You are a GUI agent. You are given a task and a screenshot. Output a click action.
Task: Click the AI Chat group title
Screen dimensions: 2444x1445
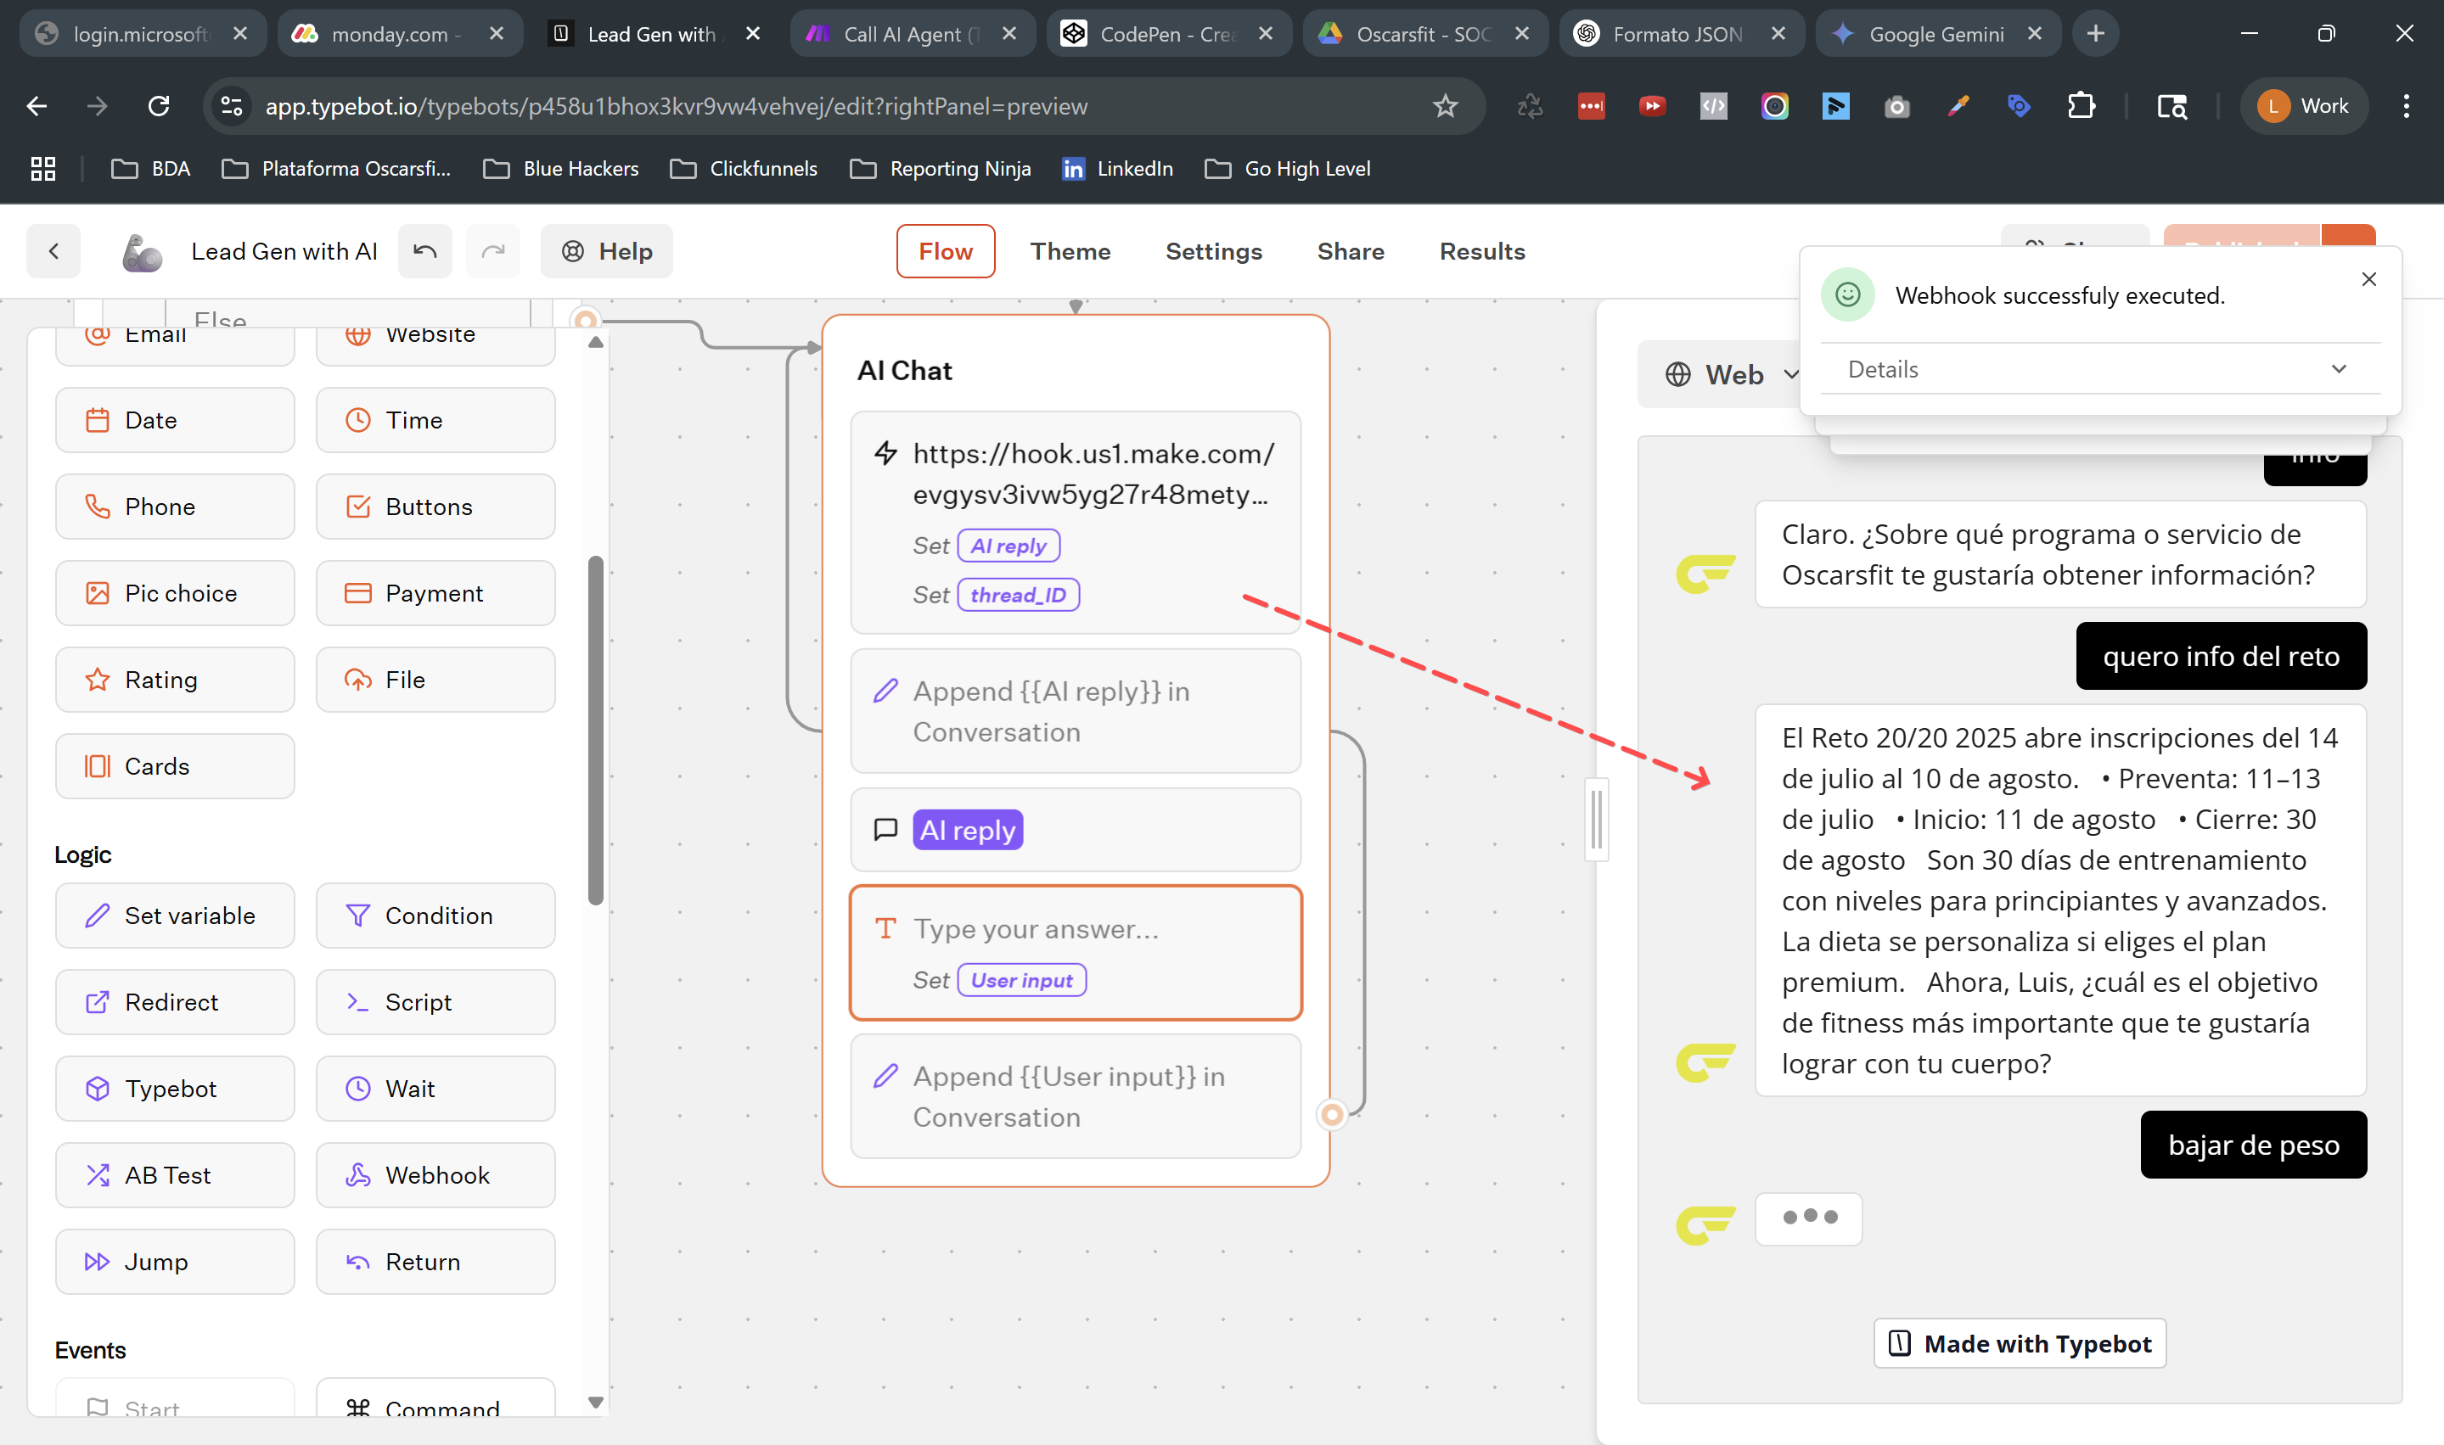coord(904,370)
